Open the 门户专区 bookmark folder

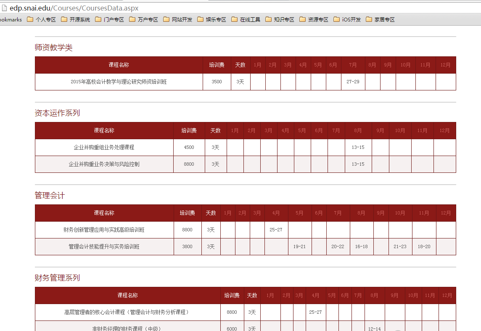tap(109, 20)
